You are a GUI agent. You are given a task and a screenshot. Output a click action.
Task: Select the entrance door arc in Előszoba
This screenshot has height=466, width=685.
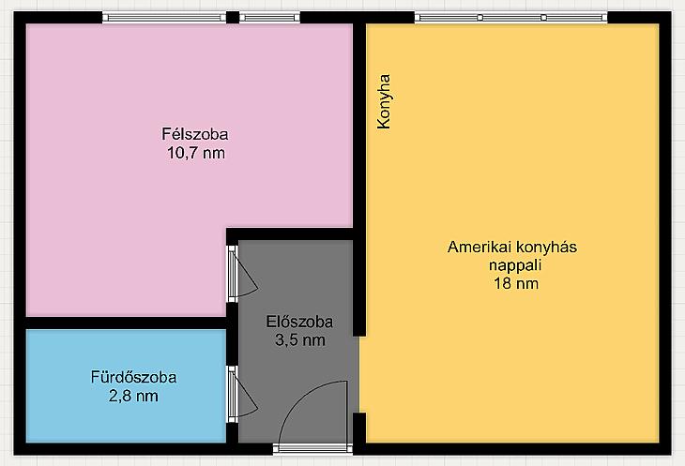coord(312,412)
